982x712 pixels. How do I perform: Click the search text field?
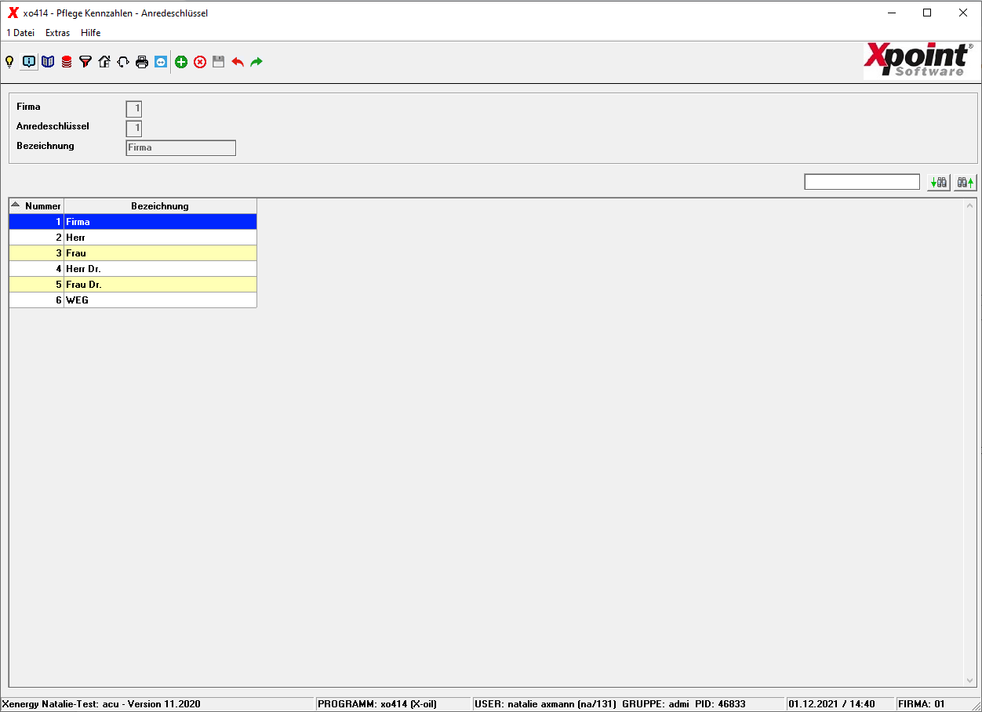862,182
